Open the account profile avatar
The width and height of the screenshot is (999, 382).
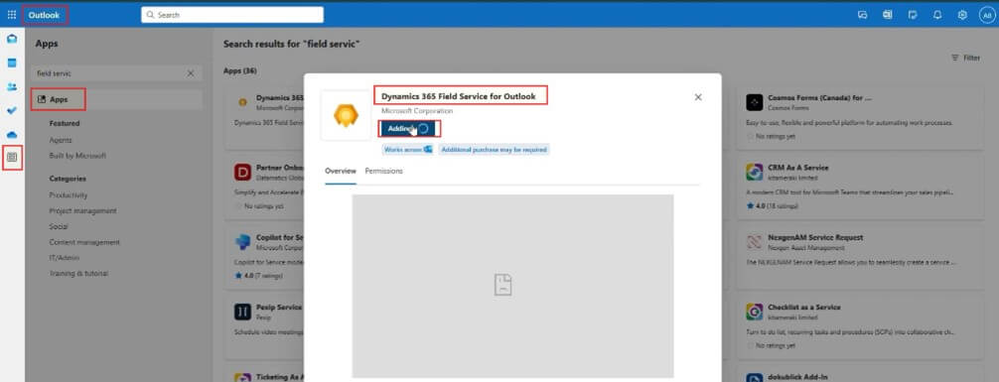(987, 15)
